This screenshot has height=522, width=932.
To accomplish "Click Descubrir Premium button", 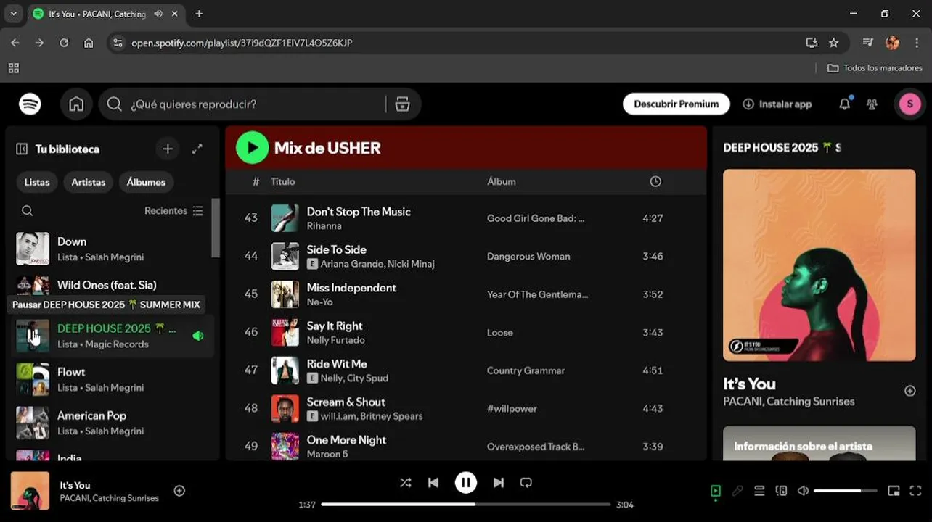I will pyautogui.click(x=676, y=104).
